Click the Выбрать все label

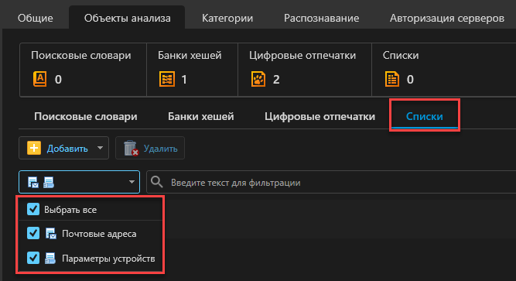pos(70,210)
